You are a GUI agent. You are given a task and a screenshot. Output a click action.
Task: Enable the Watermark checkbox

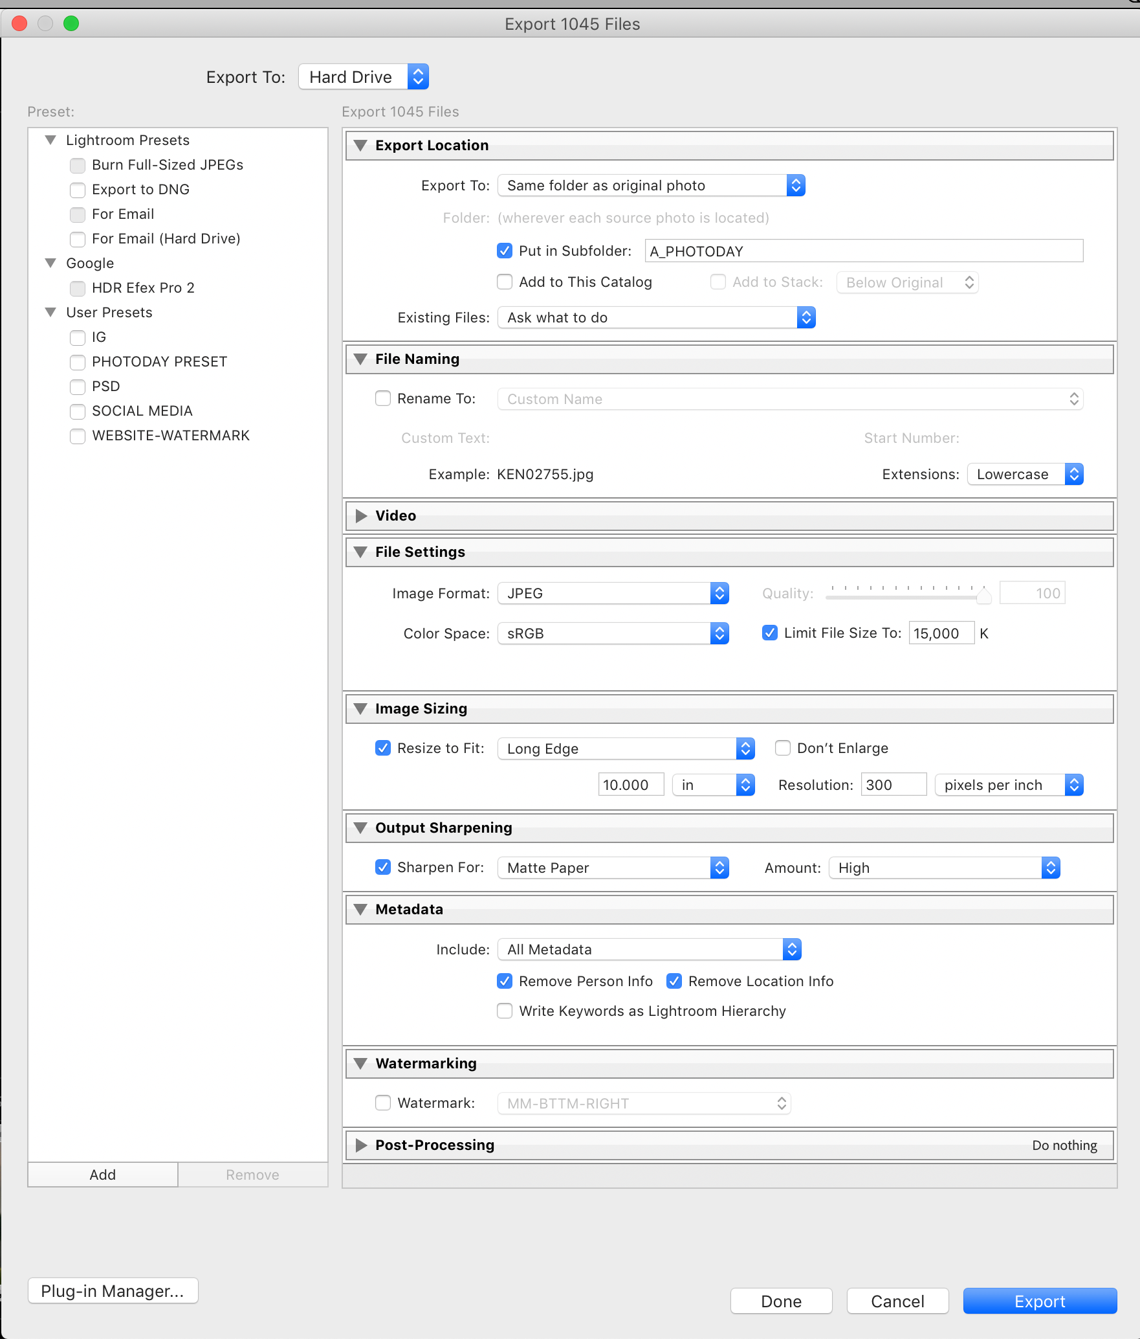383,1103
